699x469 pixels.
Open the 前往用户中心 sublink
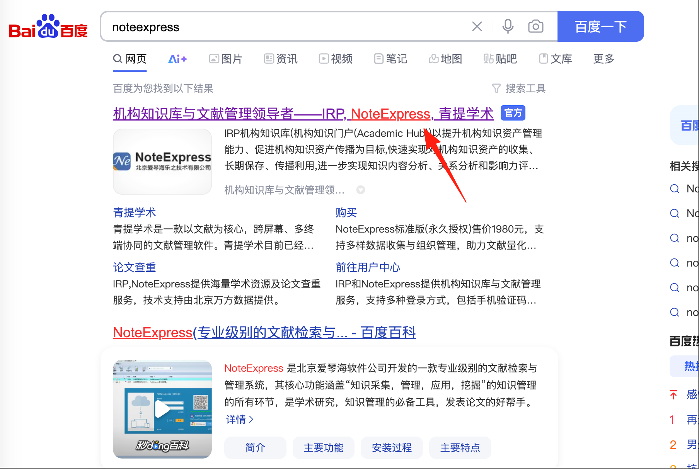tap(368, 267)
